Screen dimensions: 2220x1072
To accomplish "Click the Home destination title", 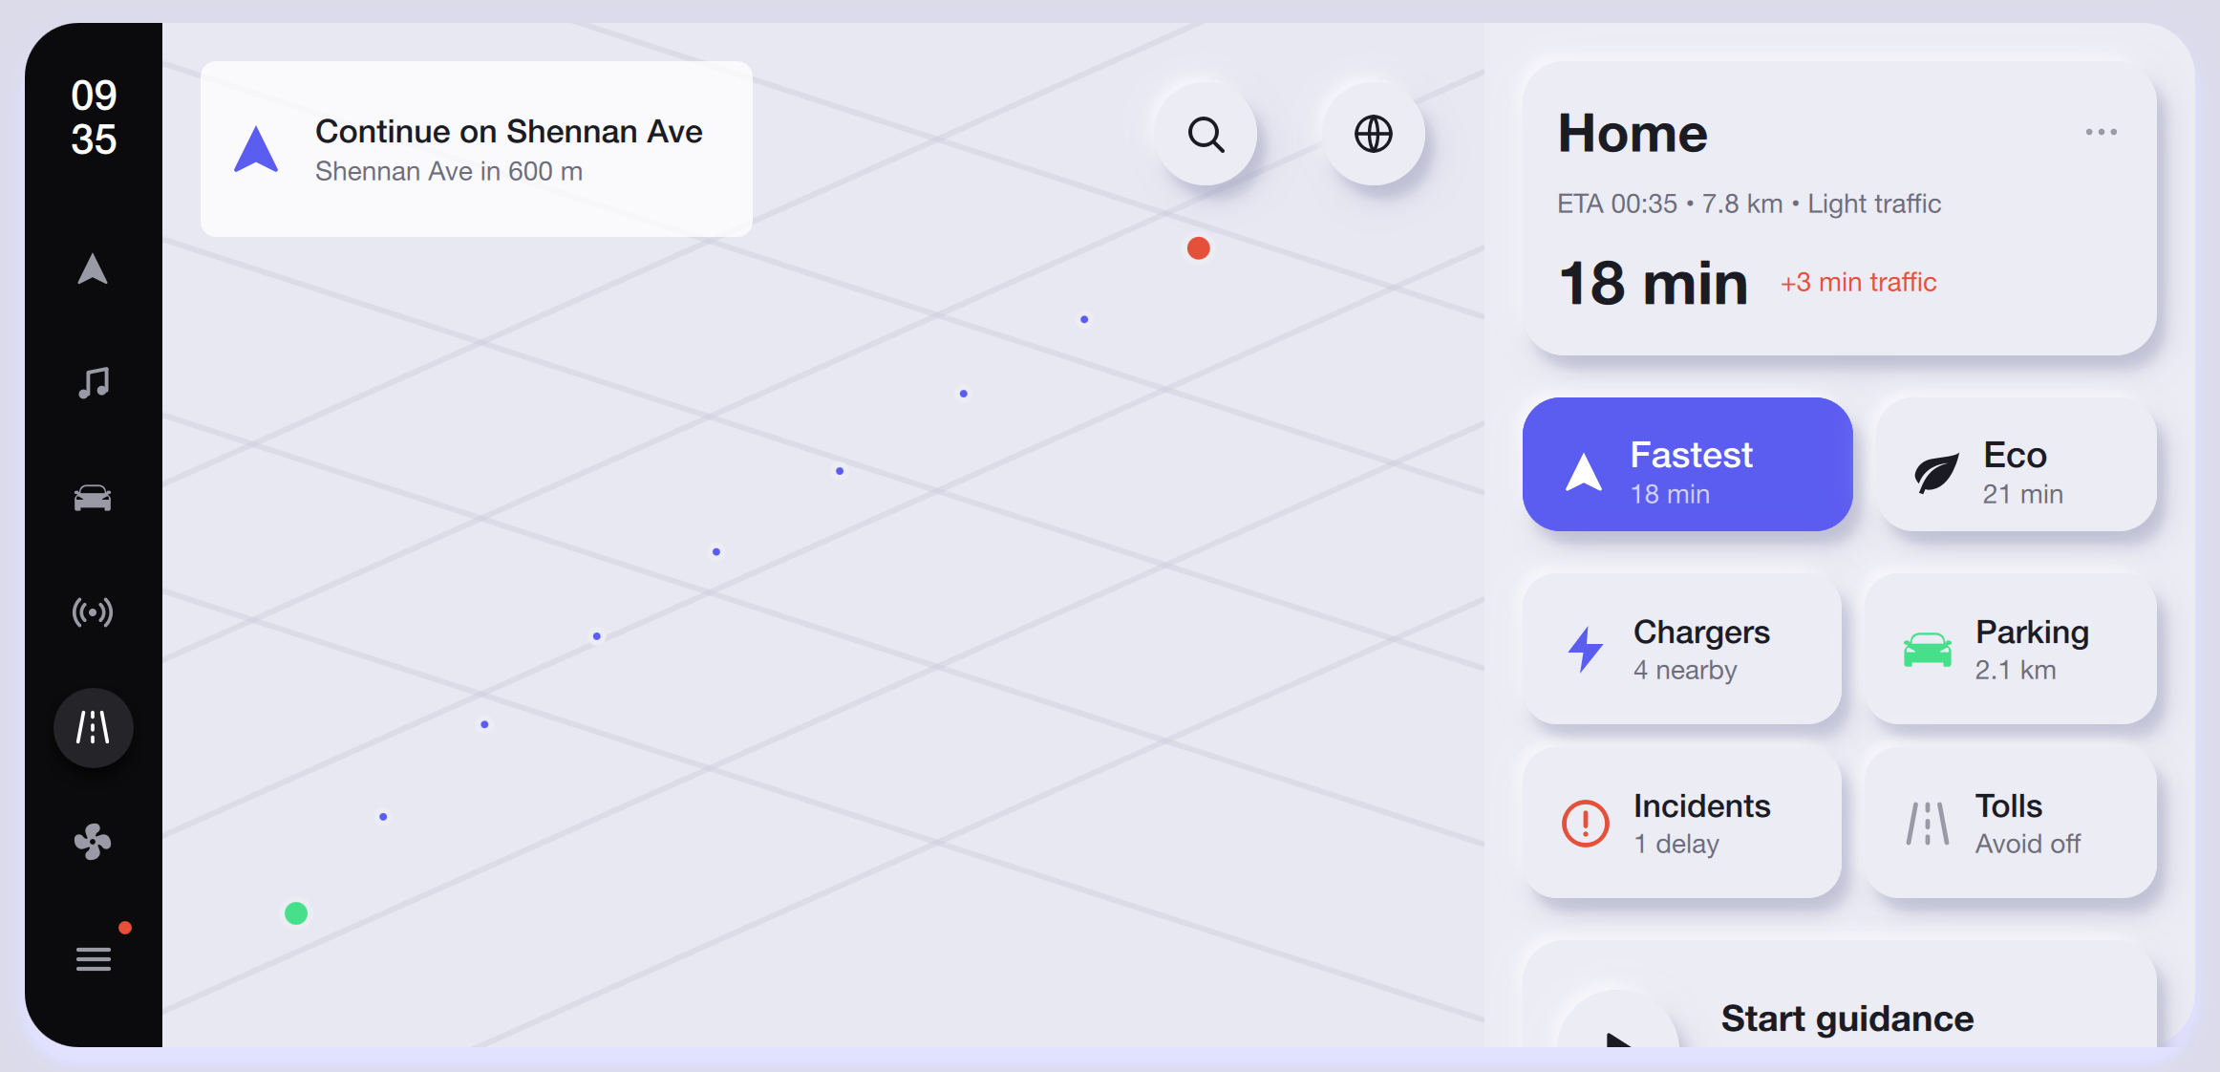I will 1633,133.
